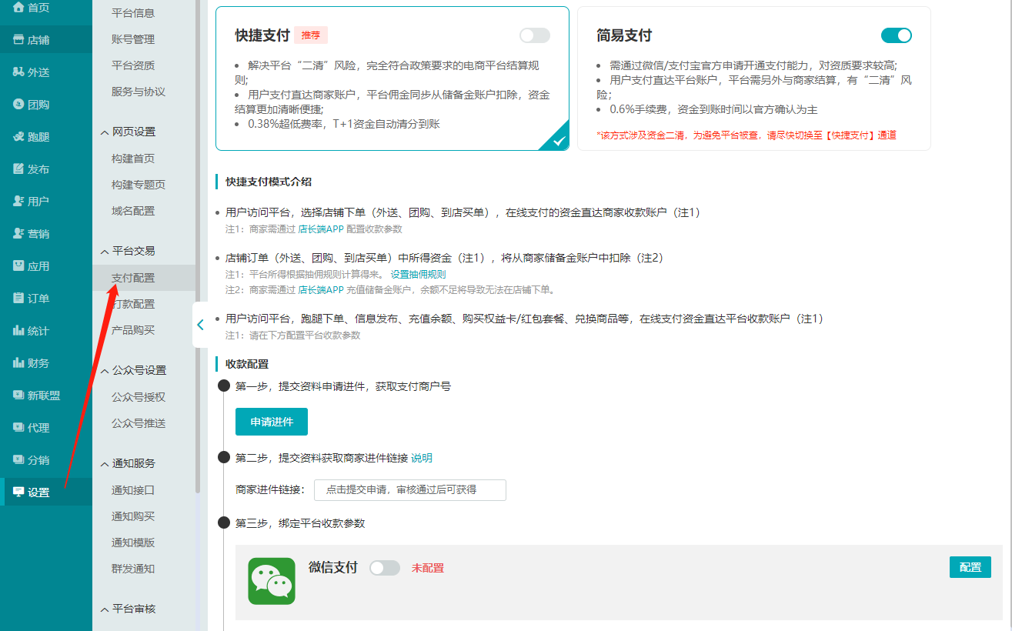Open 服务与协议 menu item

139,92
